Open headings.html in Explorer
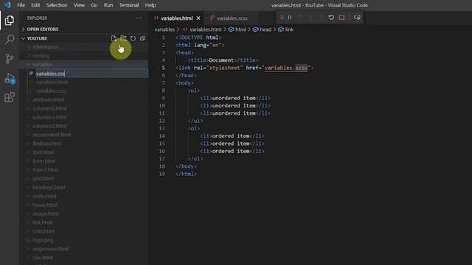Image resolution: width=472 pixels, height=265 pixels. point(49,187)
